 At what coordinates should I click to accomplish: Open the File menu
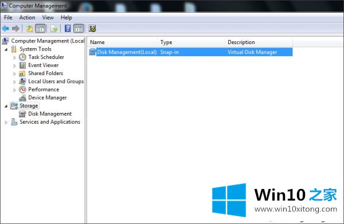(8, 18)
